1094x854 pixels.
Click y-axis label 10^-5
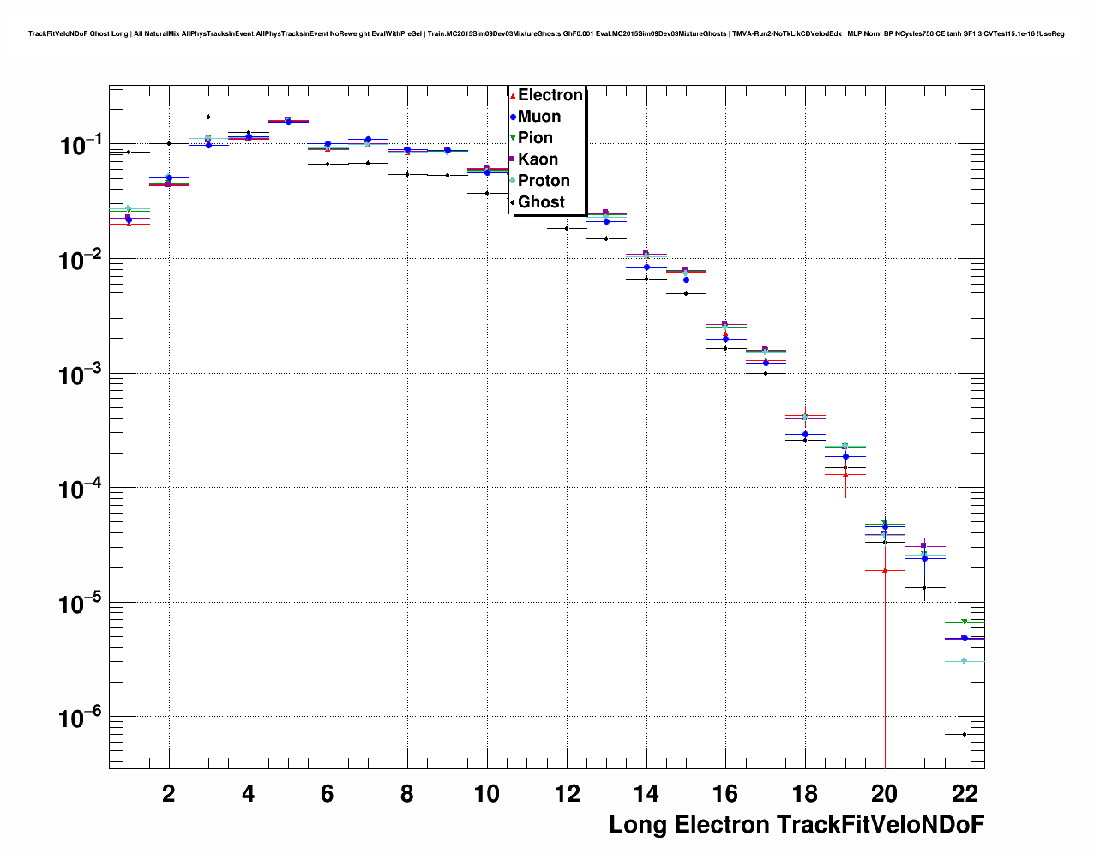pyautogui.click(x=81, y=602)
